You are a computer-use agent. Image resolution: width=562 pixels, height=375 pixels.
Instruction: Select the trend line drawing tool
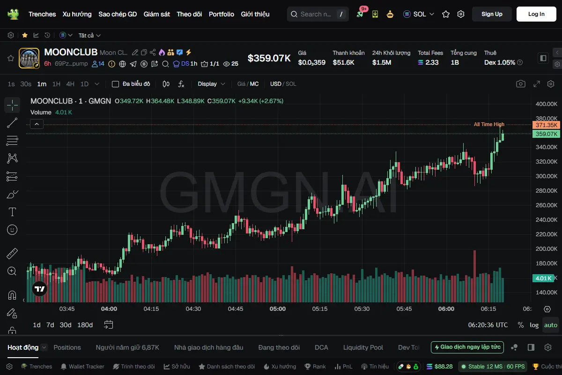click(12, 123)
